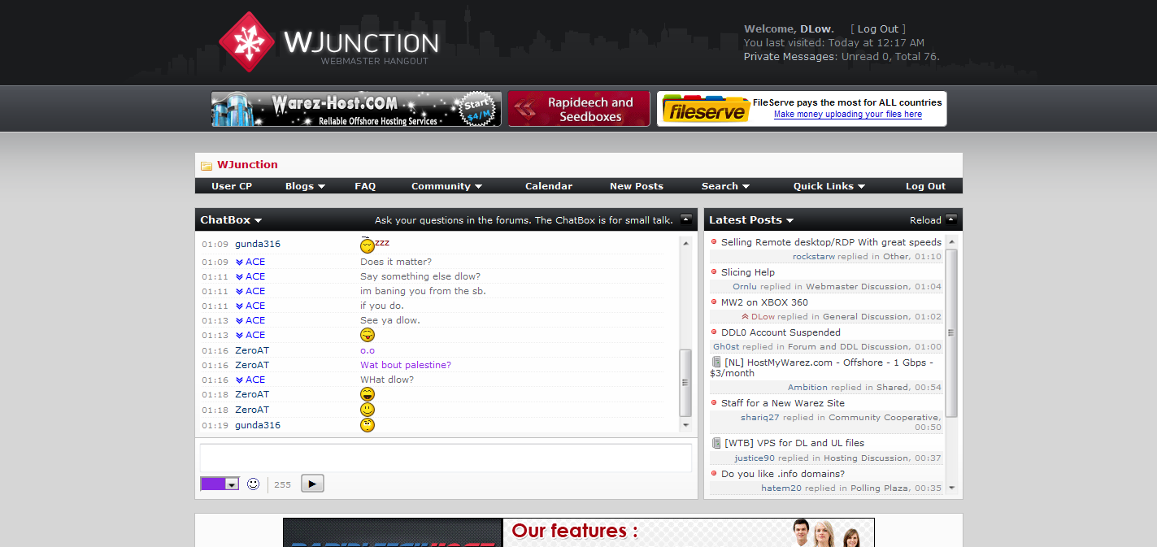Send chat message with arrow button
Image resolution: width=1157 pixels, height=547 pixels.
click(312, 484)
